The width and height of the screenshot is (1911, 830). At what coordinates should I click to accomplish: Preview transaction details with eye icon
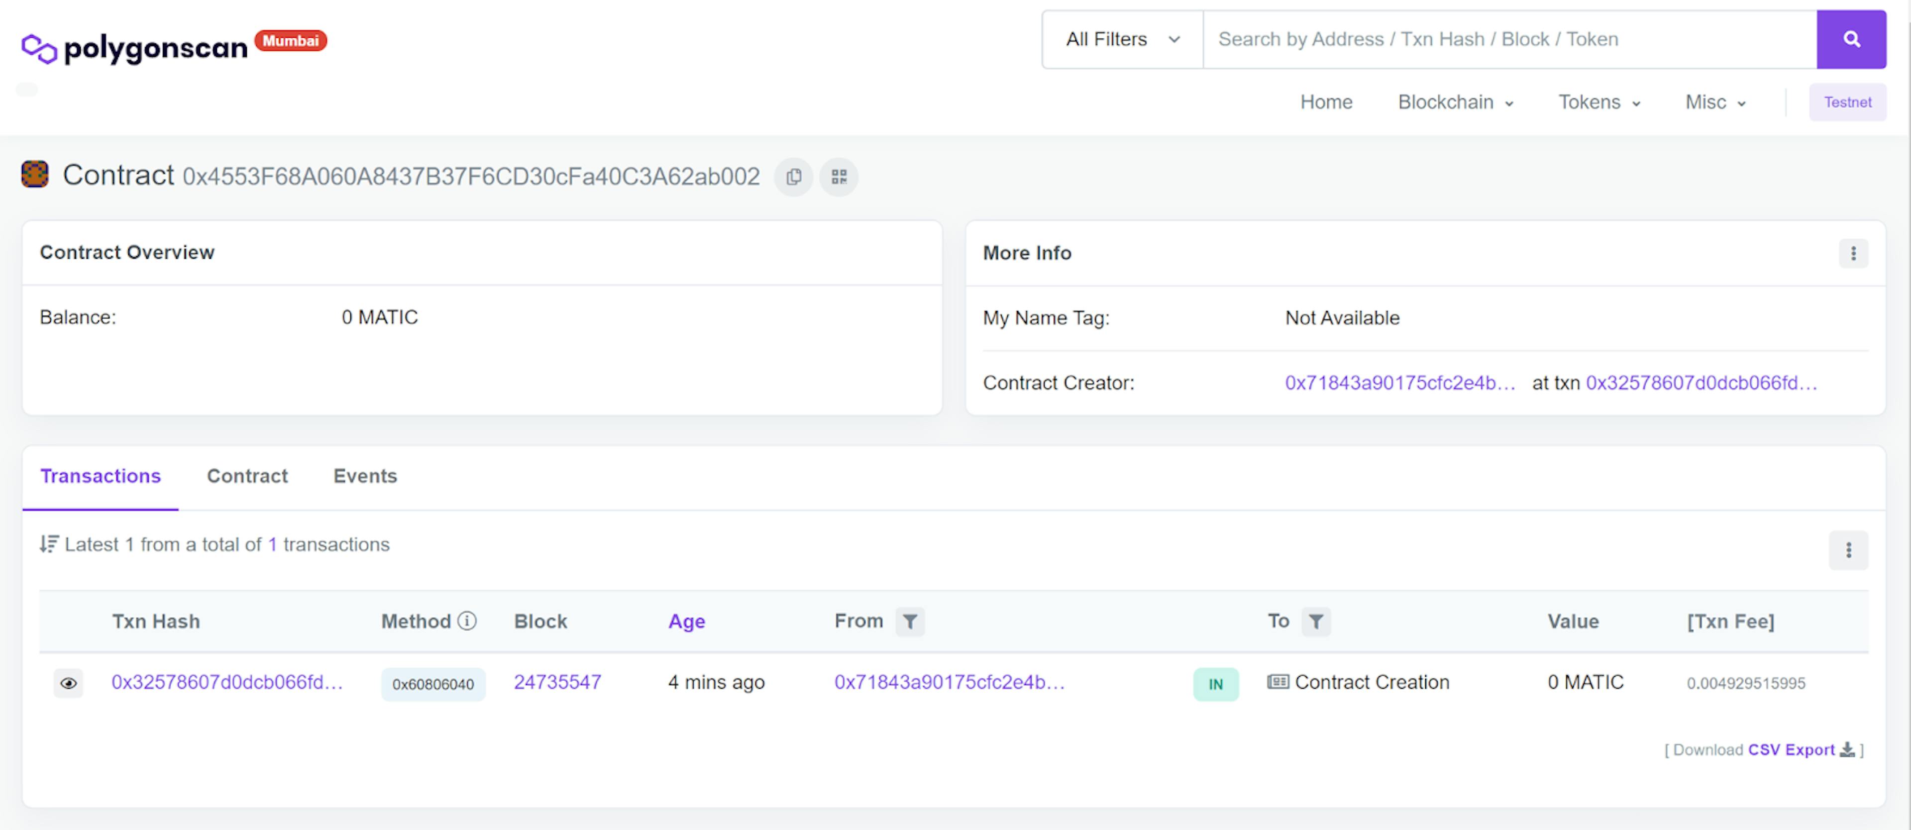[68, 683]
